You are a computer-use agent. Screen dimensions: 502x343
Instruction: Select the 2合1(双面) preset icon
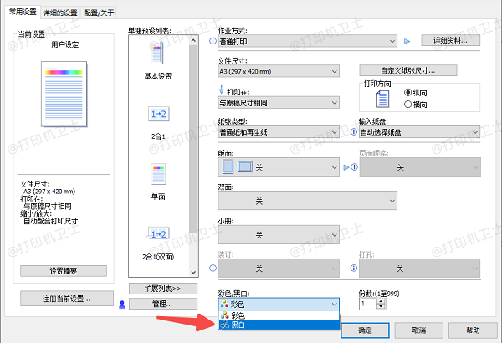[x=157, y=233]
